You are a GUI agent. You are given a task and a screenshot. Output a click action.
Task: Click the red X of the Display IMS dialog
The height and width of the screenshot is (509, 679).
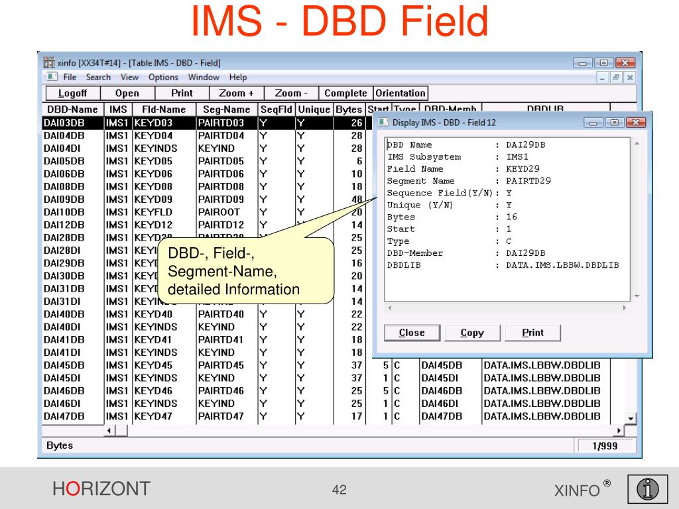pos(635,123)
